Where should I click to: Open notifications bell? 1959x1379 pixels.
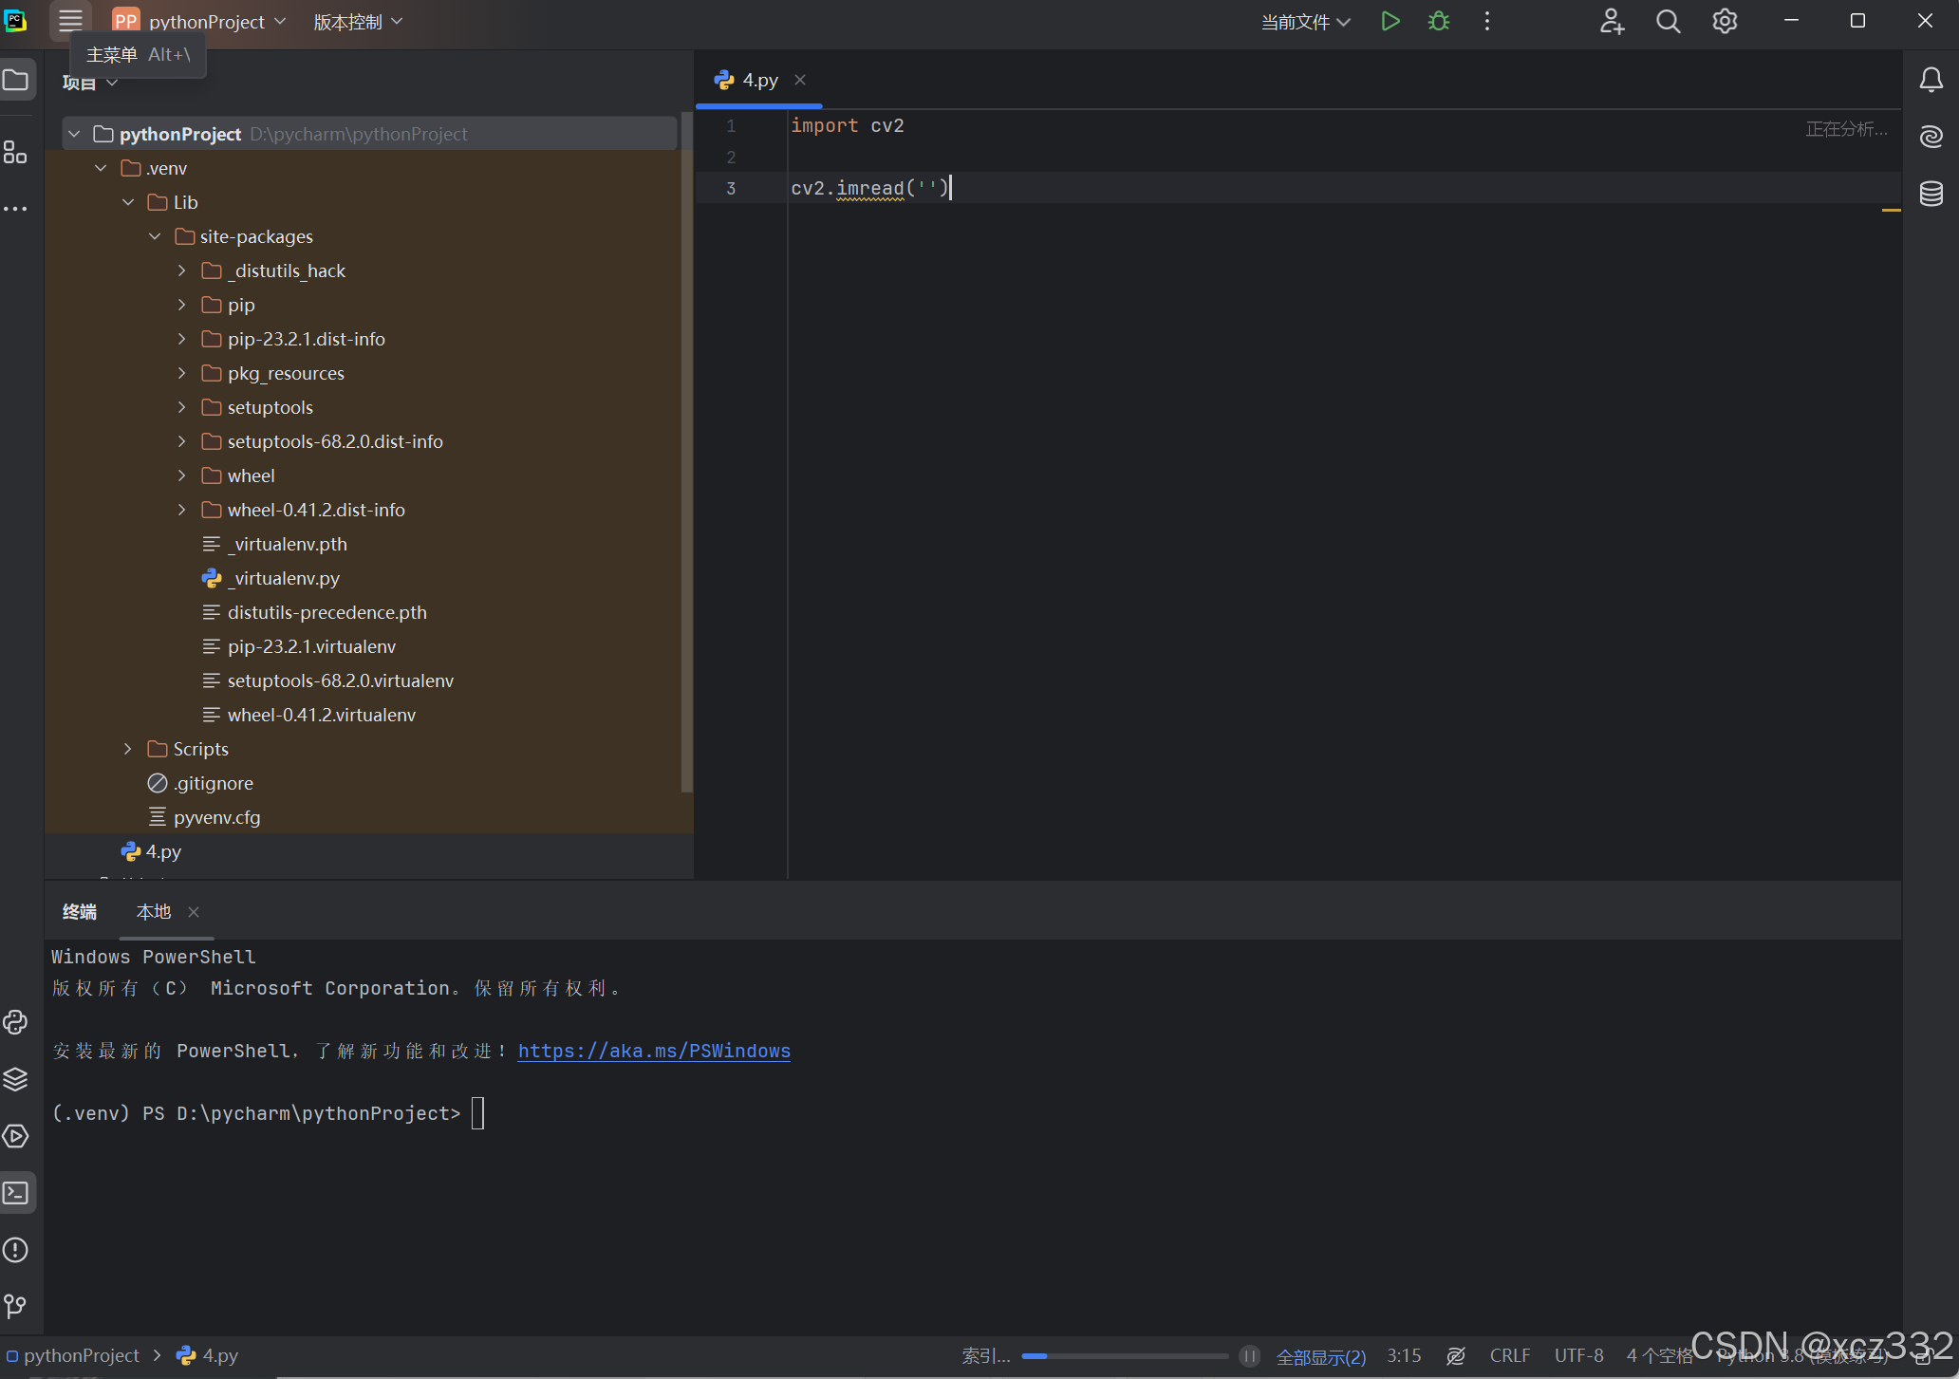[x=1932, y=80]
